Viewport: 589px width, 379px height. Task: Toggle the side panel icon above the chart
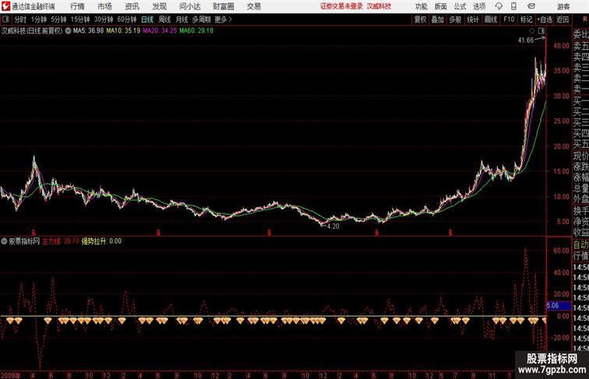(541, 31)
